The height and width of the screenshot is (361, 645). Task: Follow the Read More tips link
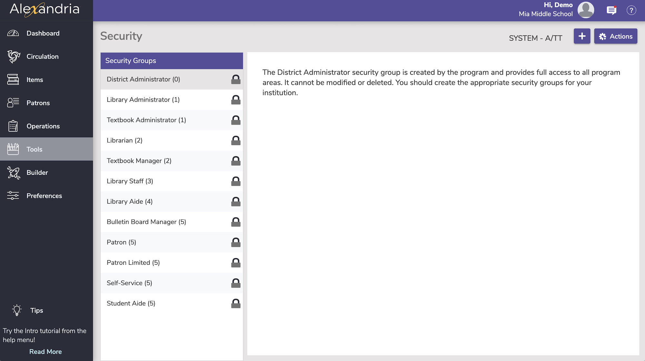[45, 352]
